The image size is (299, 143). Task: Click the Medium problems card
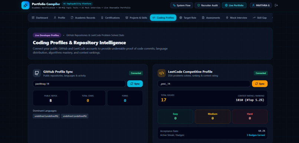[x=213, y=117]
